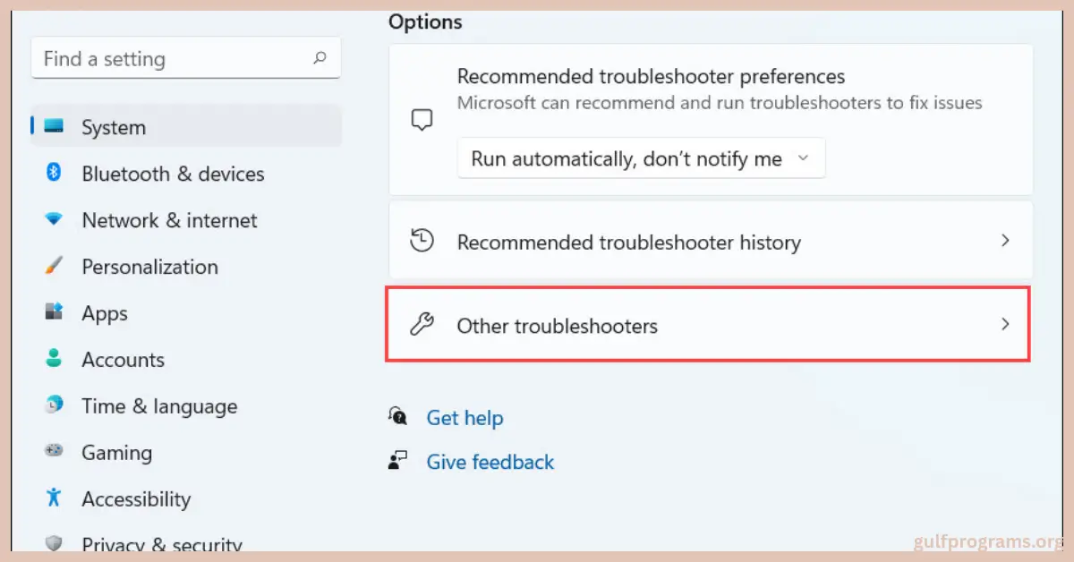
Task: Expand Recommended troubleshooter history chevron
Action: pyautogui.click(x=1005, y=241)
